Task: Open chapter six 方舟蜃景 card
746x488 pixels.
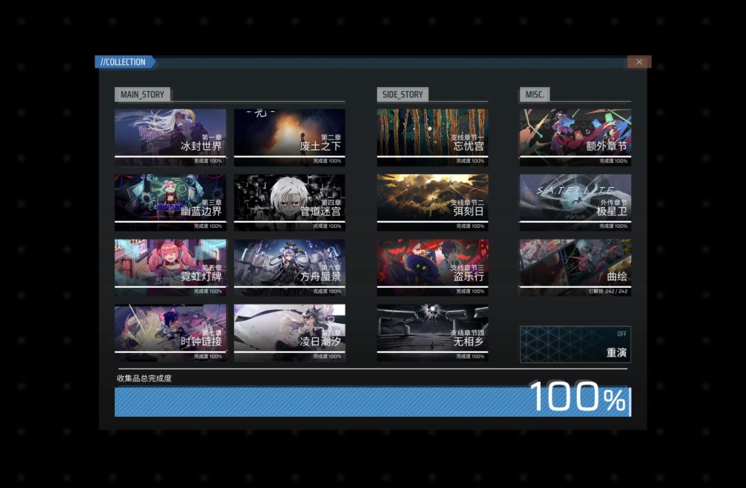Action: point(289,267)
